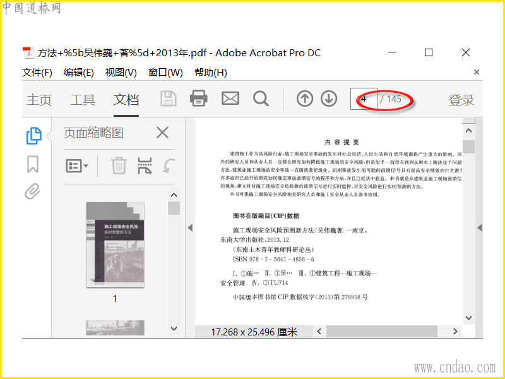The width and height of the screenshot is (505, 379).
Task: Select the 文档 tab
Action: click(126, 100)
